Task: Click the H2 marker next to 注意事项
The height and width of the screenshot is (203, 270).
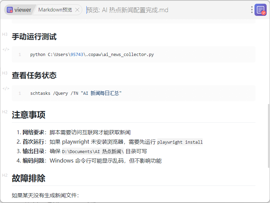Action: (x=5, y=112)
